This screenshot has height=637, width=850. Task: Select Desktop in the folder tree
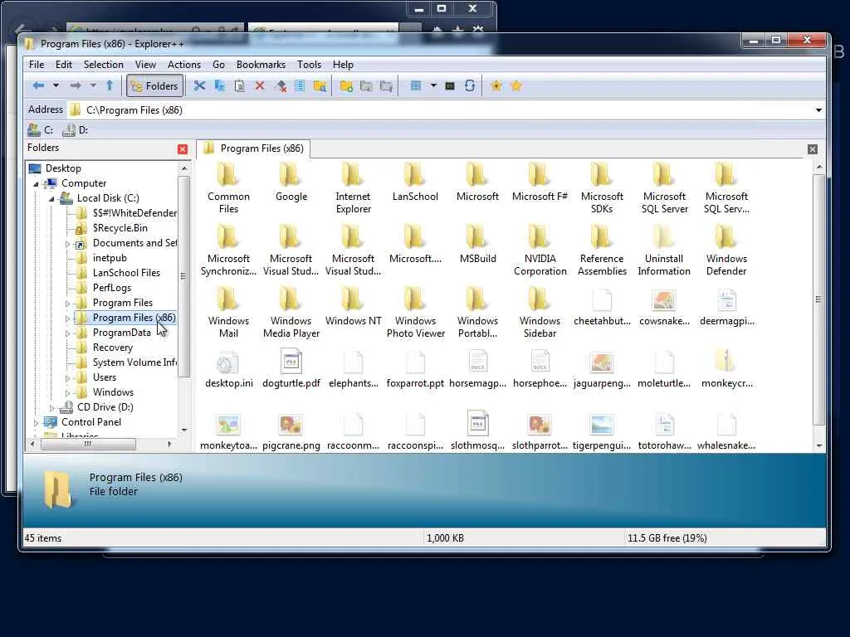(x=63, y=168)
